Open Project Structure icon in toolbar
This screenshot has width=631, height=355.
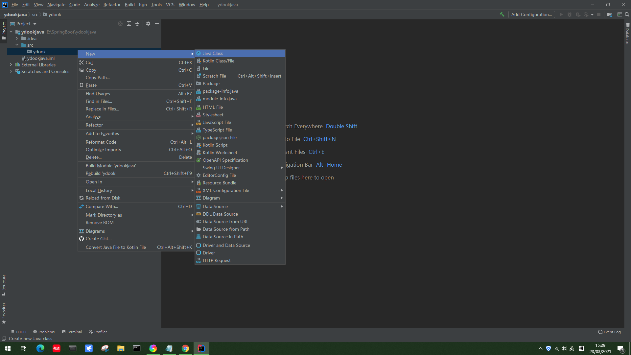(x=610, y=14)
